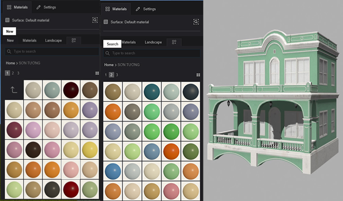Open the custom library icon tab, right panel

pos(174,42)
